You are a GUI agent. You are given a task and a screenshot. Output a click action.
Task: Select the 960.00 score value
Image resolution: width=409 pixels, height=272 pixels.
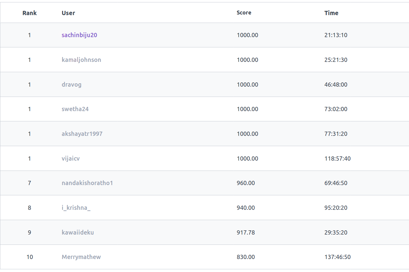[245, 183]
